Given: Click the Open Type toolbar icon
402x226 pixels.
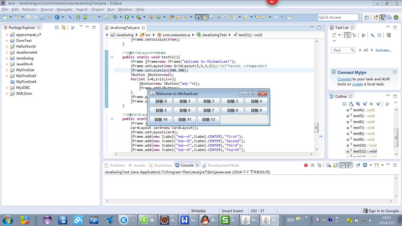Looking at the screenshot, I should point(171,17).
